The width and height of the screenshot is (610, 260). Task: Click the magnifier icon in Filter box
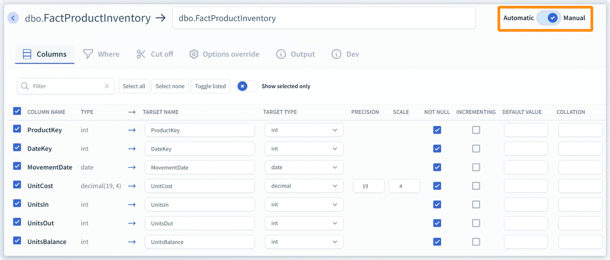pyautogui.click(x=25, y=86)
